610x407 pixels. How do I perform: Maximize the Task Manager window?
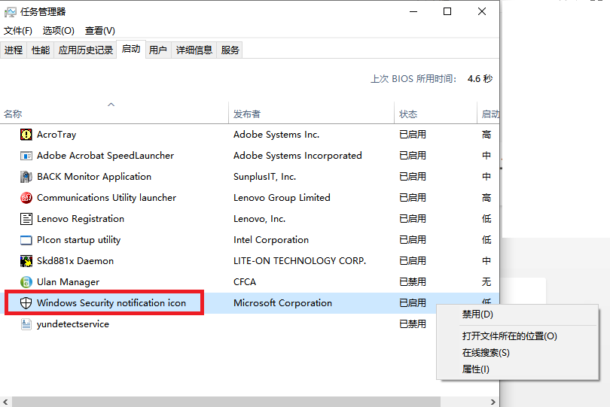[x=447, y=12]
